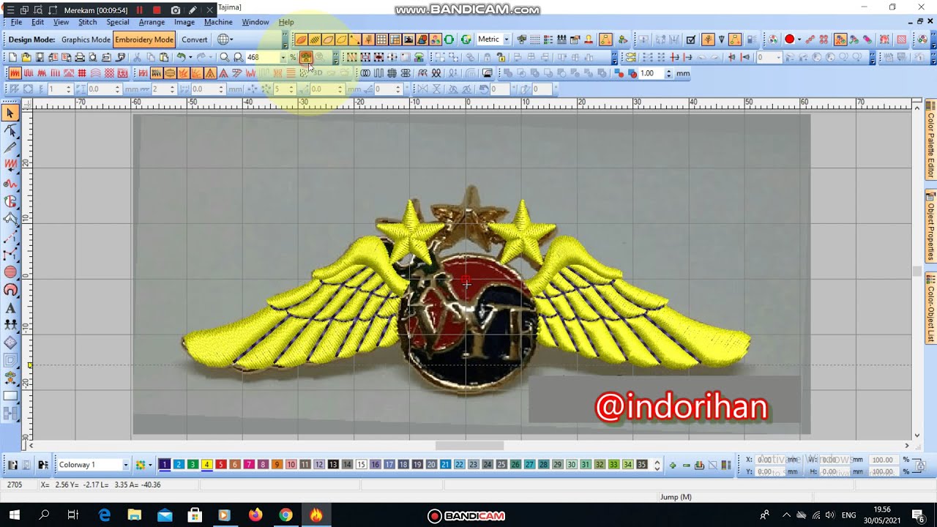Image resolution: width=937 pixels, height=527 pixels.
Task: Open the Stitch menu
Action: tap(87, 22)
